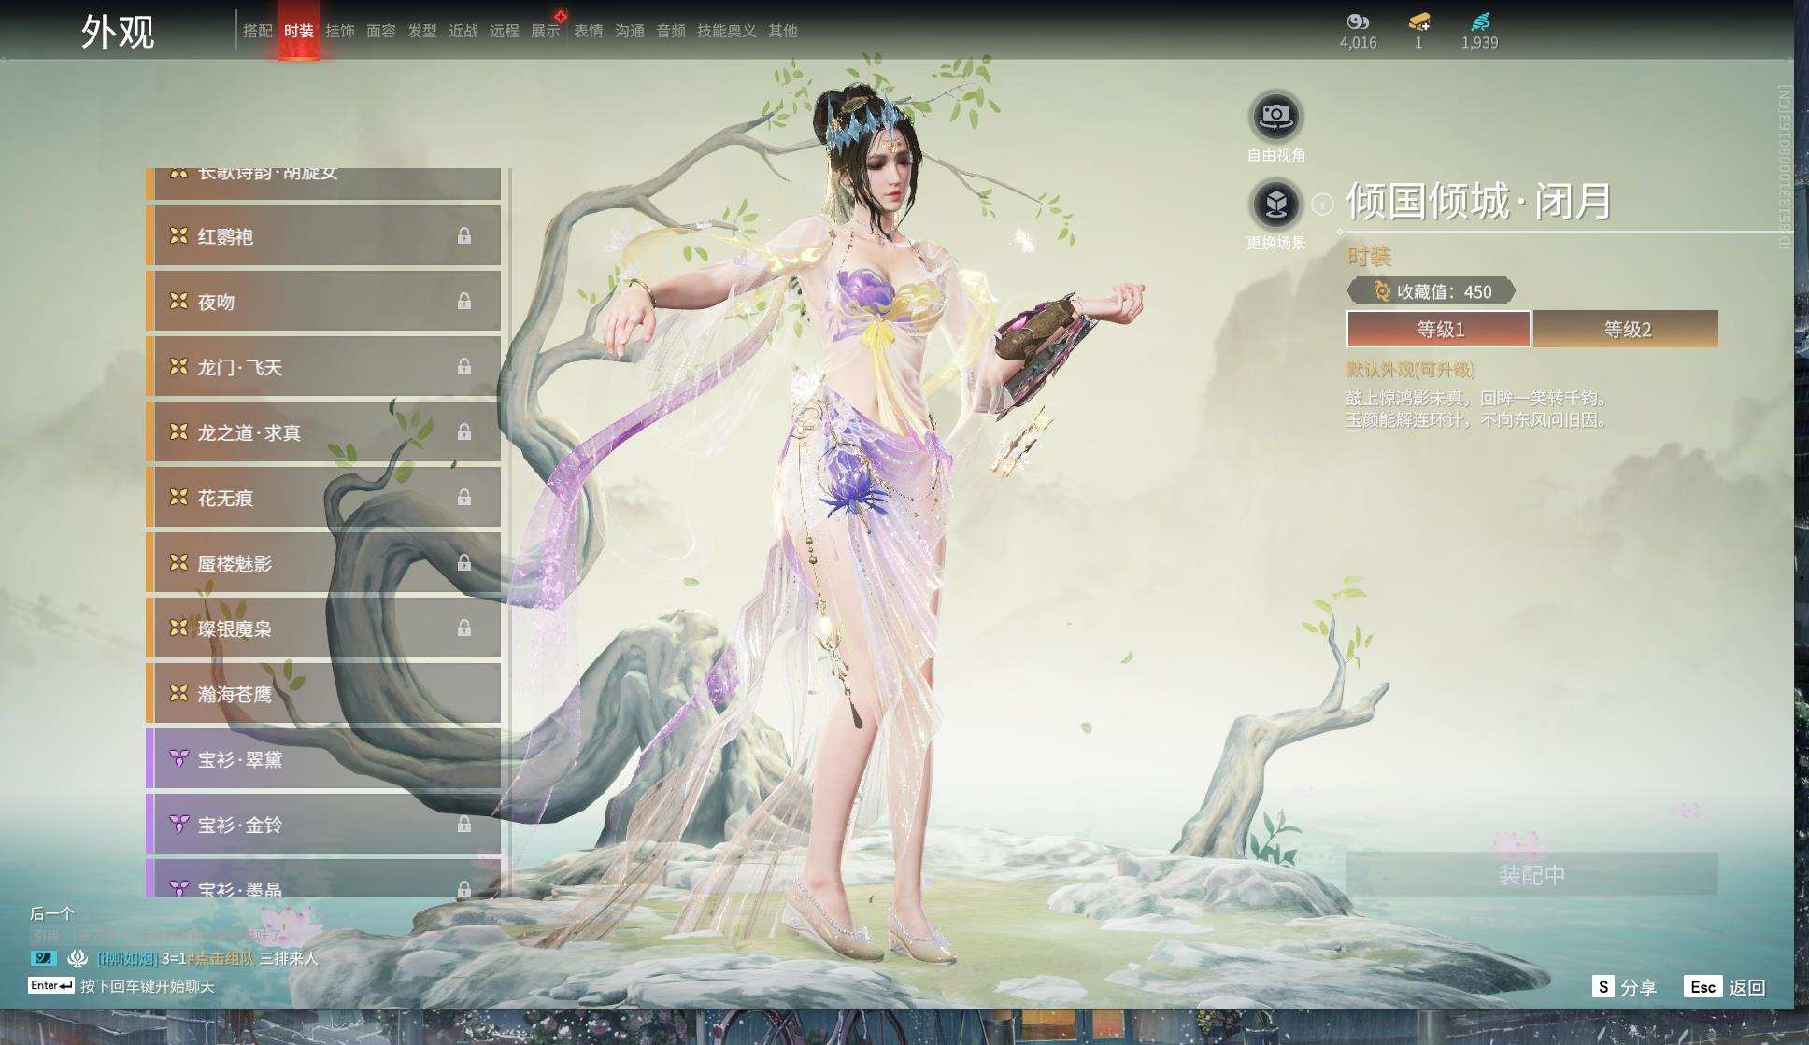Viewport: 1809px width, 1045px height.
Task: Switch to the 远程 tab
Action: [x=505, y=31]
